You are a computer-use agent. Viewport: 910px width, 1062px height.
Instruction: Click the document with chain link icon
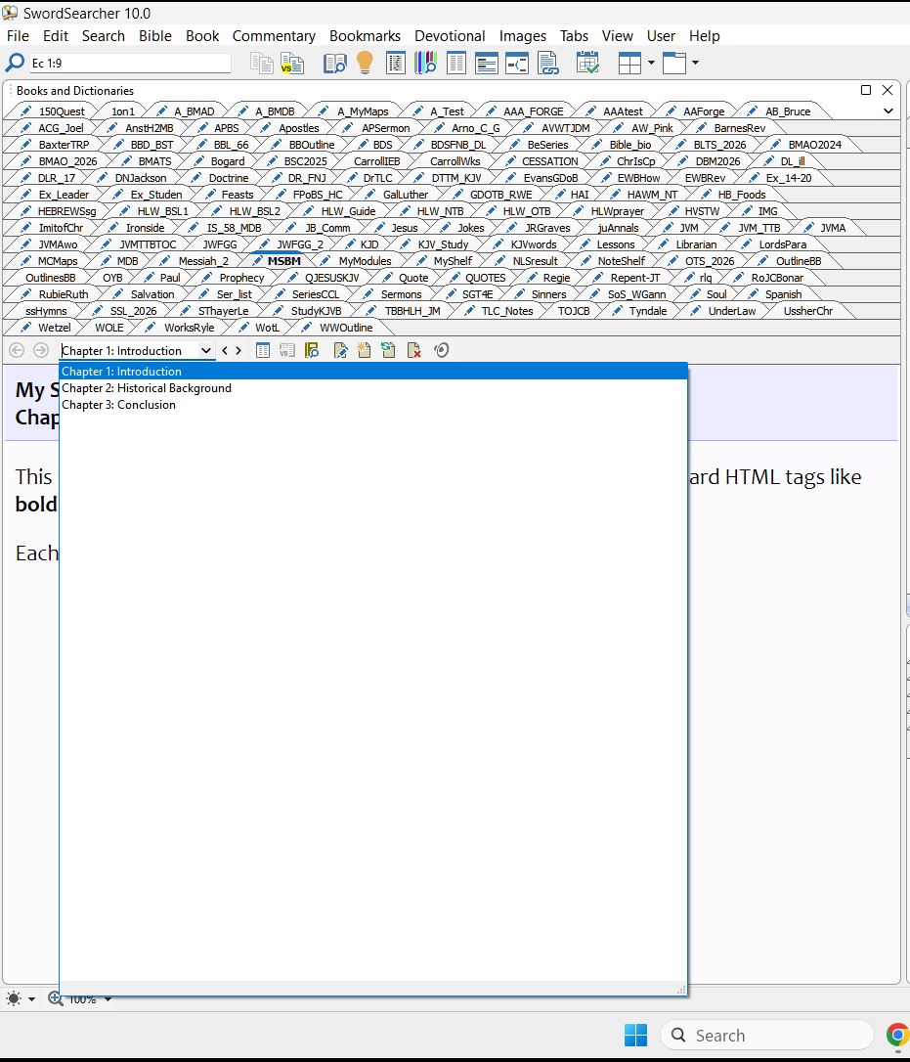547,63
